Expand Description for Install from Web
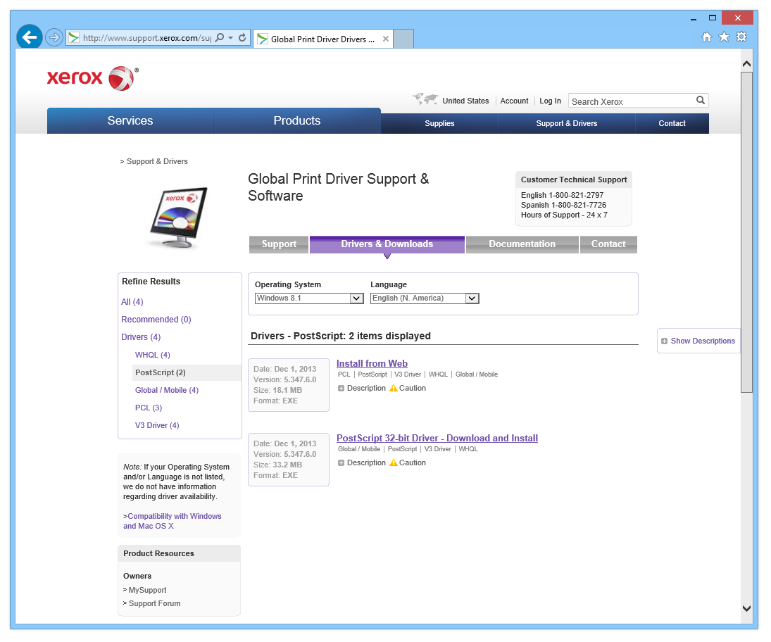Screen dimensions: 771x642 tap(362, 388)
